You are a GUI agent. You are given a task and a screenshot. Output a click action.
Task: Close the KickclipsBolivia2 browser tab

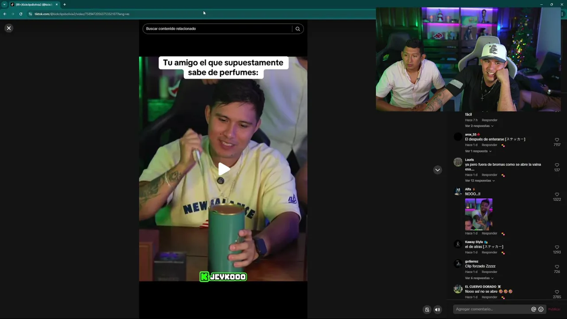pyautogui.click(x=57, y=4)
